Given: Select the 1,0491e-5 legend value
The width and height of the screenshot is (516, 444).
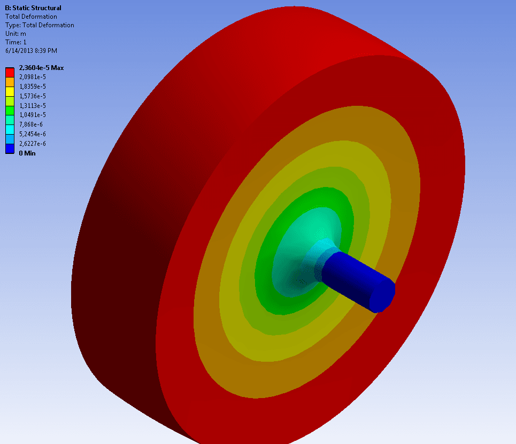Looking at the screenshot, I should coord(33,115).
